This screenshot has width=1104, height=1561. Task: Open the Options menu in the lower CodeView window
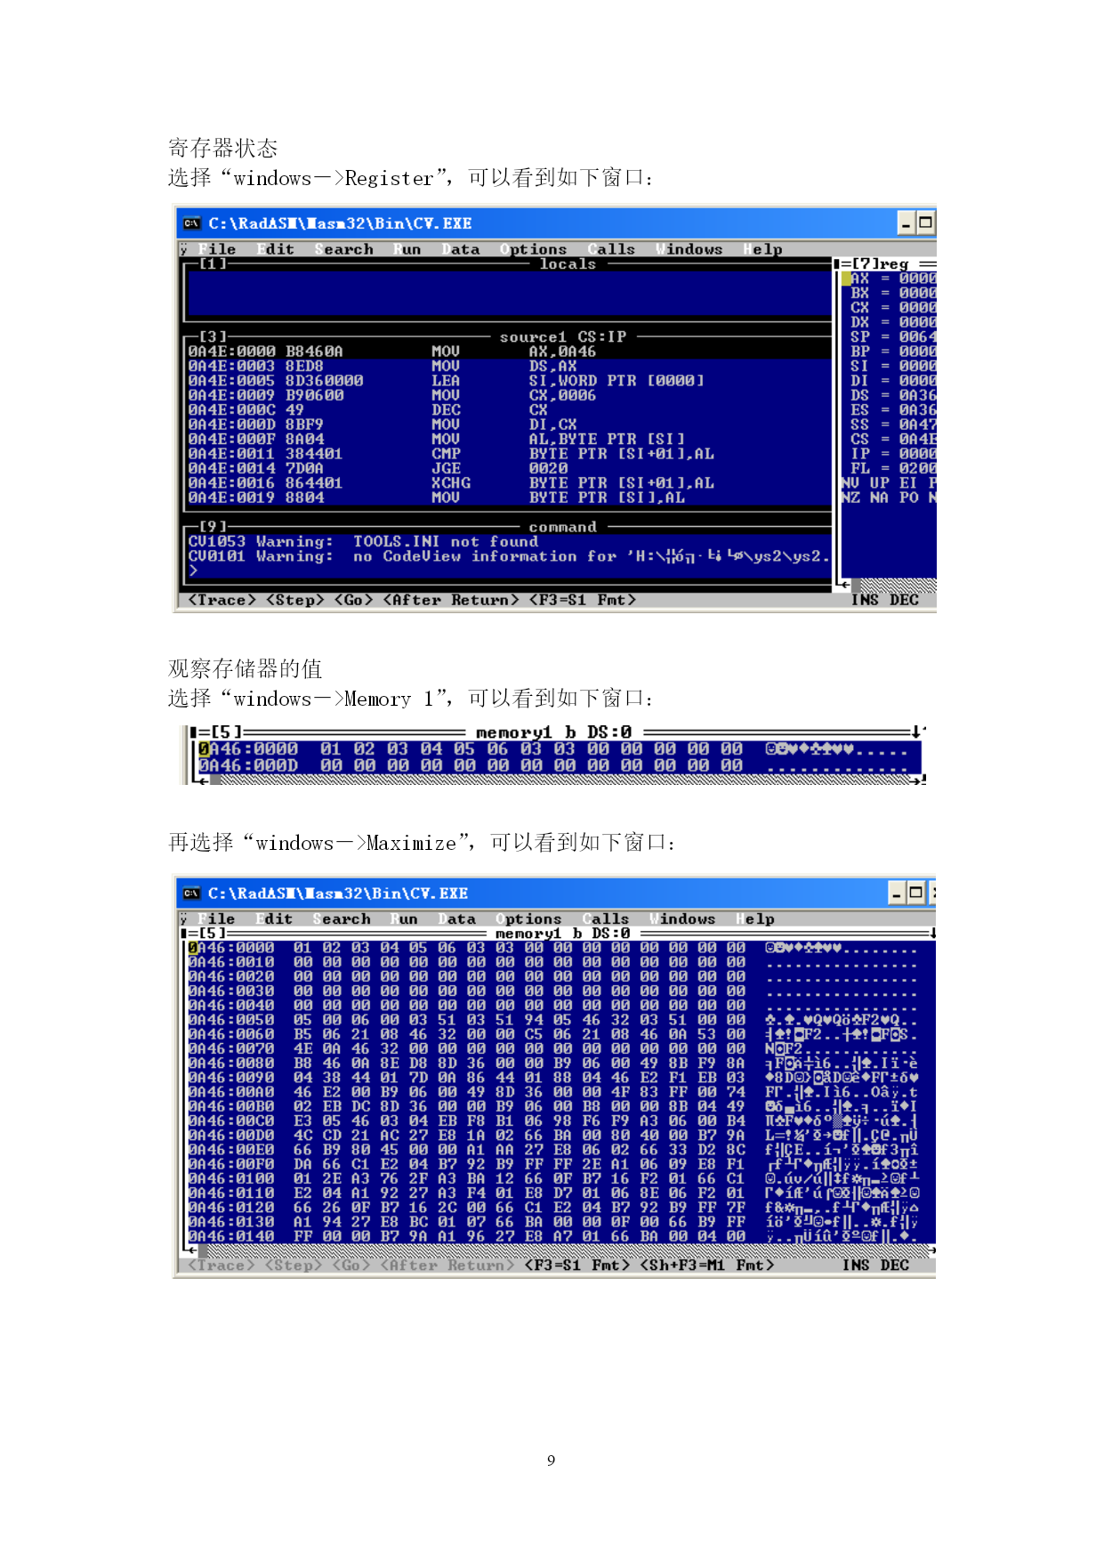529,918
